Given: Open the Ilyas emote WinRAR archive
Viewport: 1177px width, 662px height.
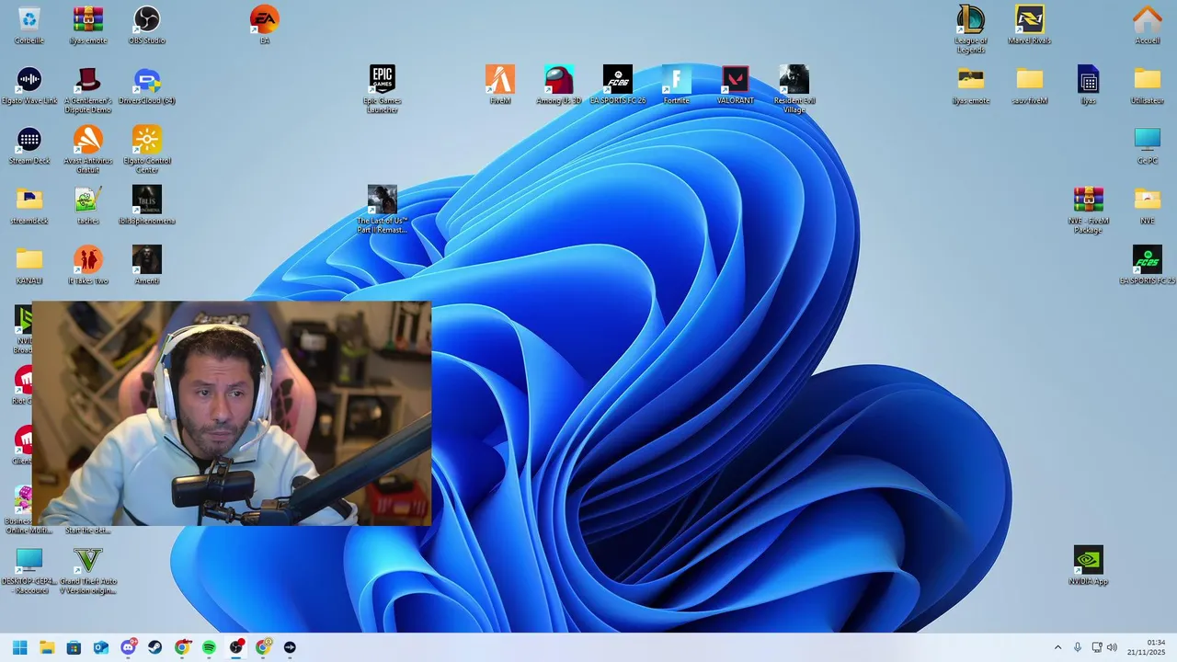Looking at the screenshot, I should click(x=88, y=19).
